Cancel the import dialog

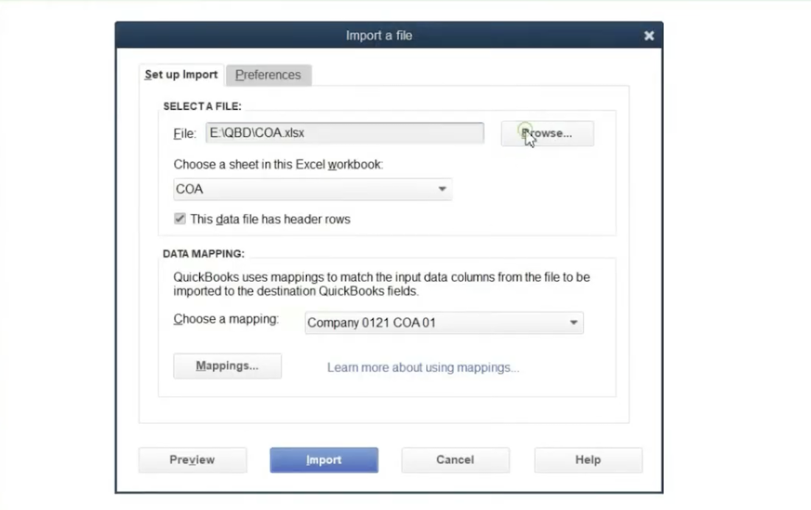[455, 460]
